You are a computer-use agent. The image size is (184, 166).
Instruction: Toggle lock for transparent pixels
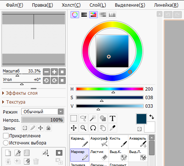coord(25,128)
